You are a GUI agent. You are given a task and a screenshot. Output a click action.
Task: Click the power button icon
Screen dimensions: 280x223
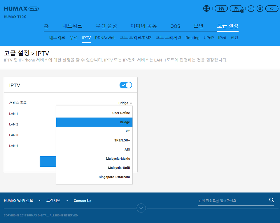coord(272,8)
